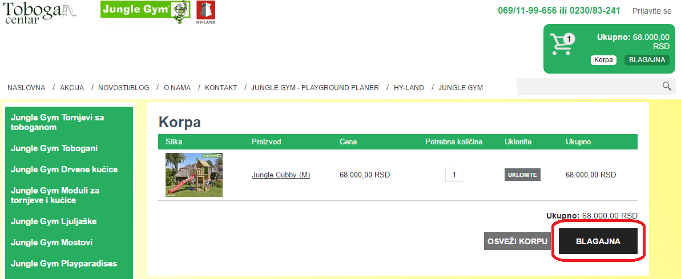Open Jungle Gym - Playground Planer menu

pyautogui.click(x=315, y=88)
